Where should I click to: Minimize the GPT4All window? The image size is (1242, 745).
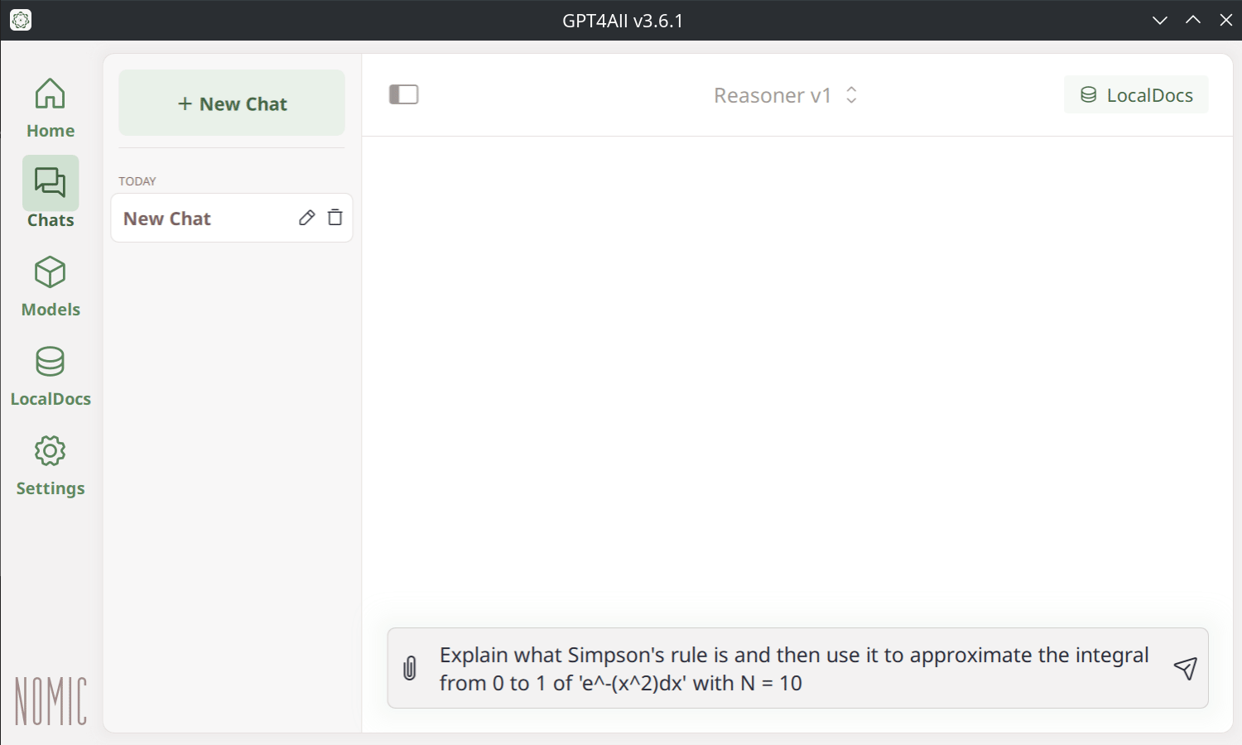[1160, 20]
